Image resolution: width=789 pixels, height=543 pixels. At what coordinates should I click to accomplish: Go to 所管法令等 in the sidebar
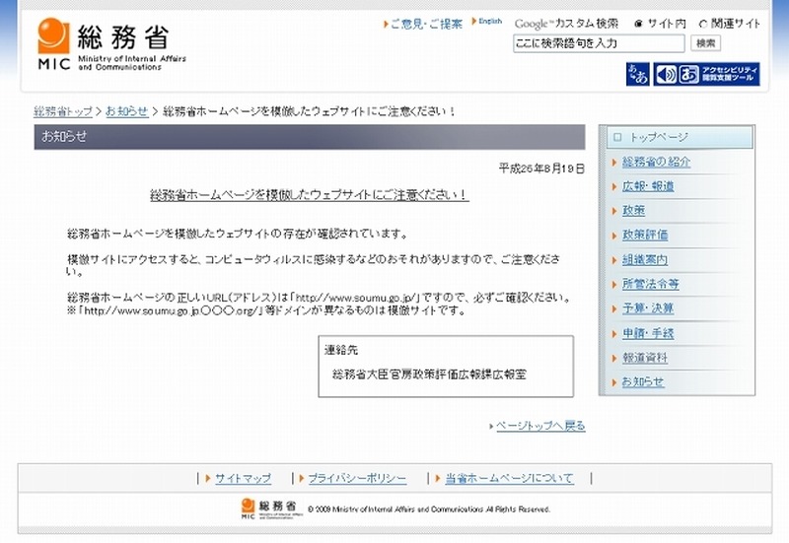point(650,284)
